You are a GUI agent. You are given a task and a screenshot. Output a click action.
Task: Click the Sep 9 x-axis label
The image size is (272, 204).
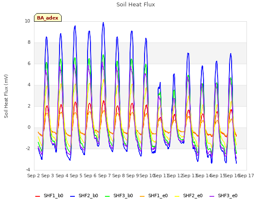click(x=133, y=176)
